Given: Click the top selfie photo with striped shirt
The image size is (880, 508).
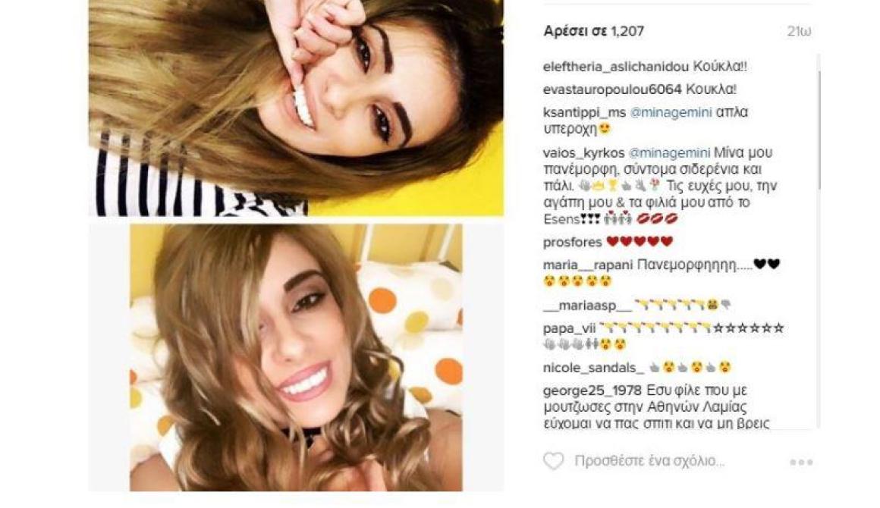Looking at the screenshot, I should pyautogui.click(x=296, y=108).
